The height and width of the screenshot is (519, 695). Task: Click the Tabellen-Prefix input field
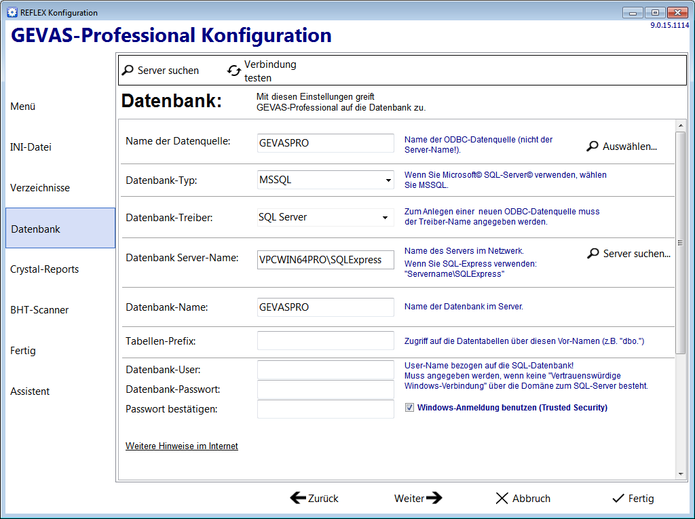[325, 341]
